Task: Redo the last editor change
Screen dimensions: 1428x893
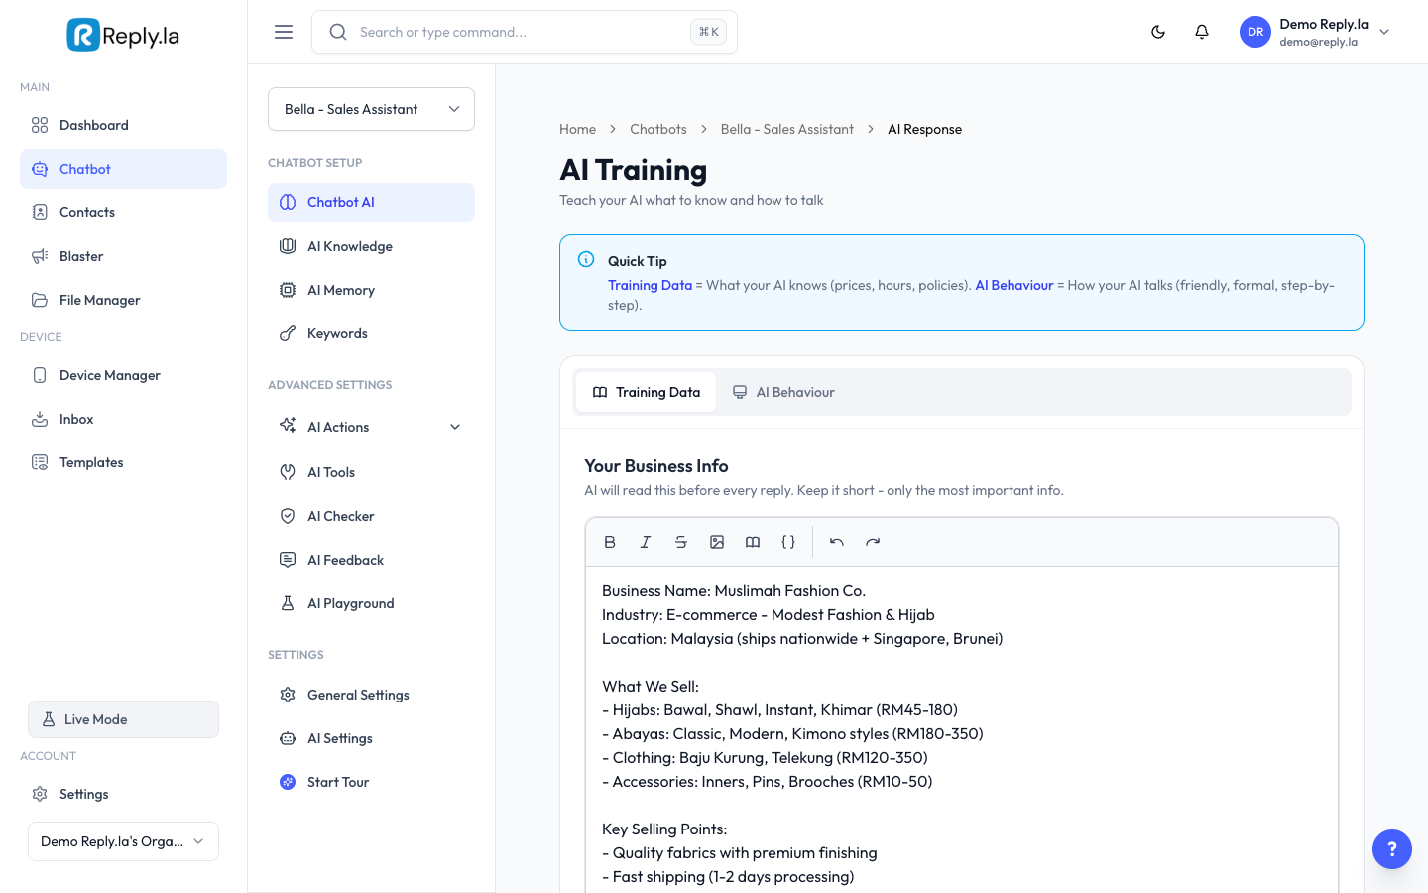Action: point(873,542)
